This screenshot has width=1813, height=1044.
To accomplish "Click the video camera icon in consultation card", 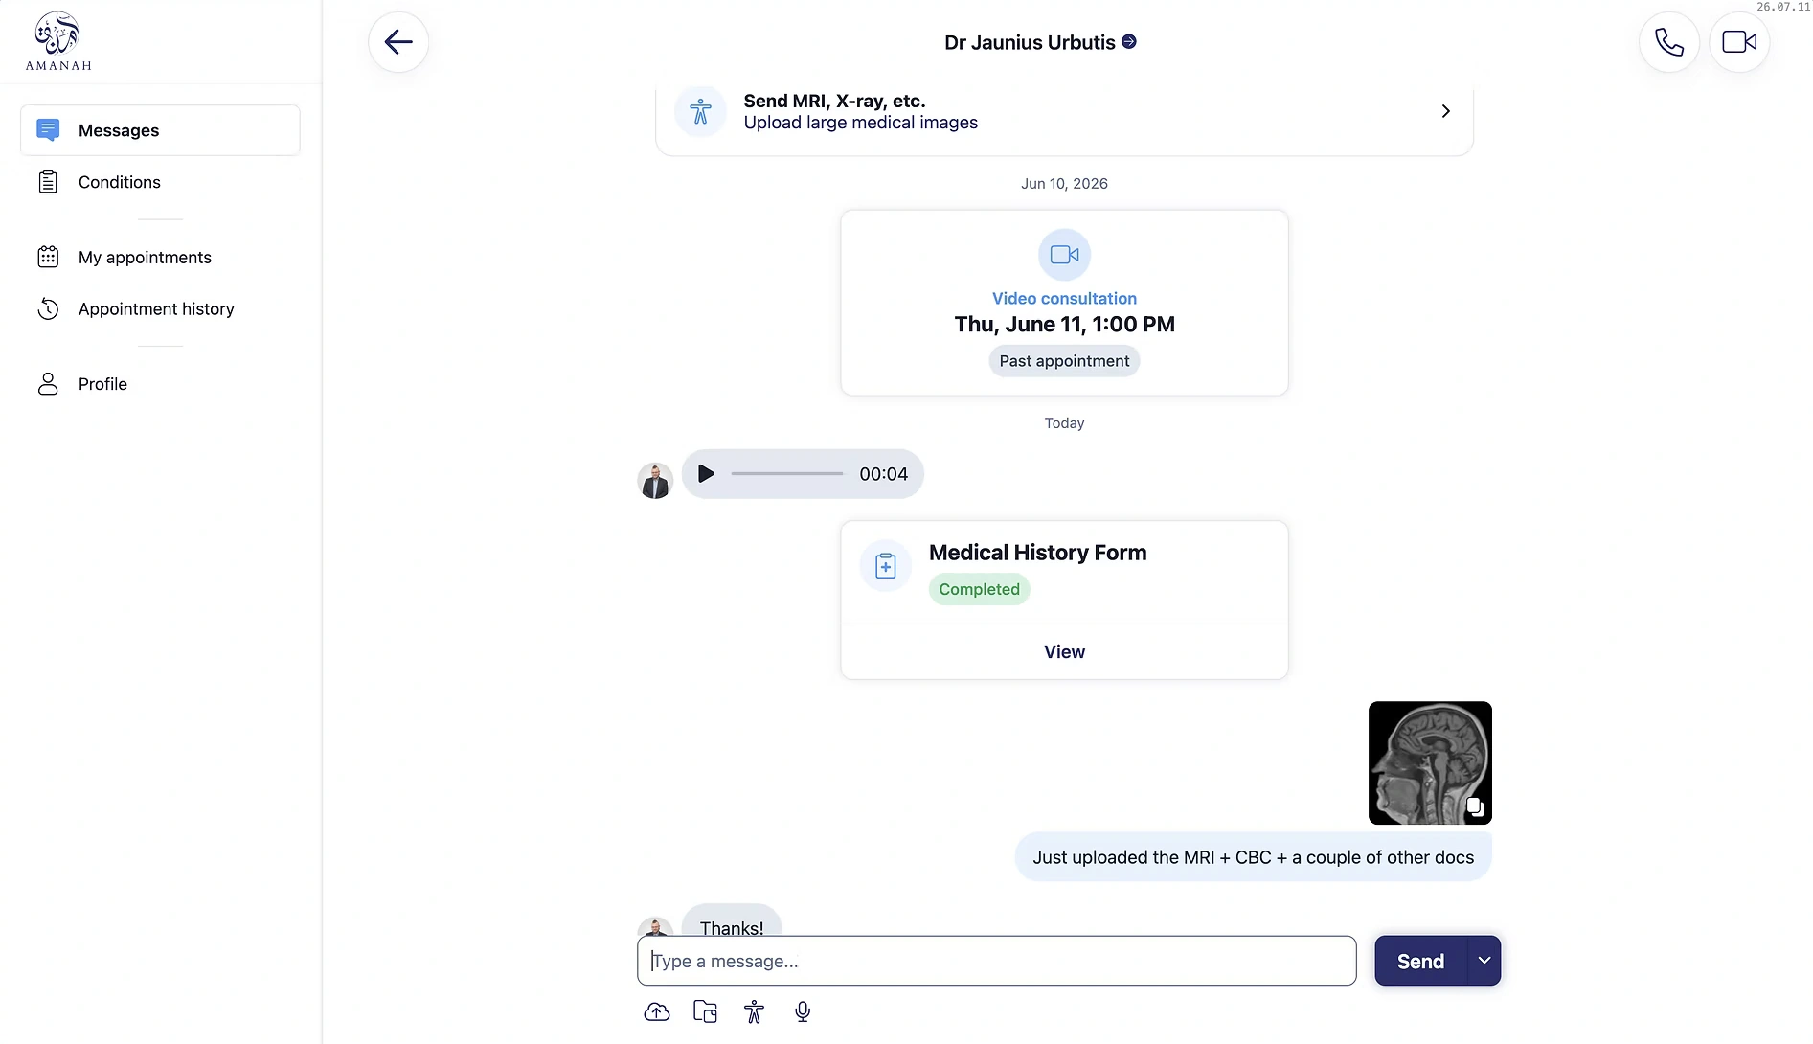I will click(1064, 255).
